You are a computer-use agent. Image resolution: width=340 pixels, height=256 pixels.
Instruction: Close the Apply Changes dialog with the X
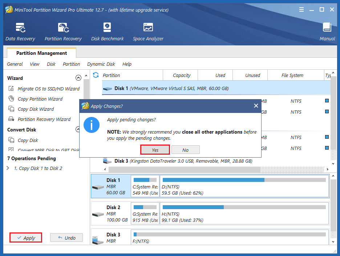[256, 106]
